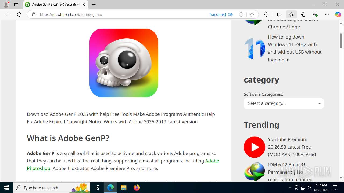
Task: Close the Adobe GenP browser tab
Action: click(84, 5)
